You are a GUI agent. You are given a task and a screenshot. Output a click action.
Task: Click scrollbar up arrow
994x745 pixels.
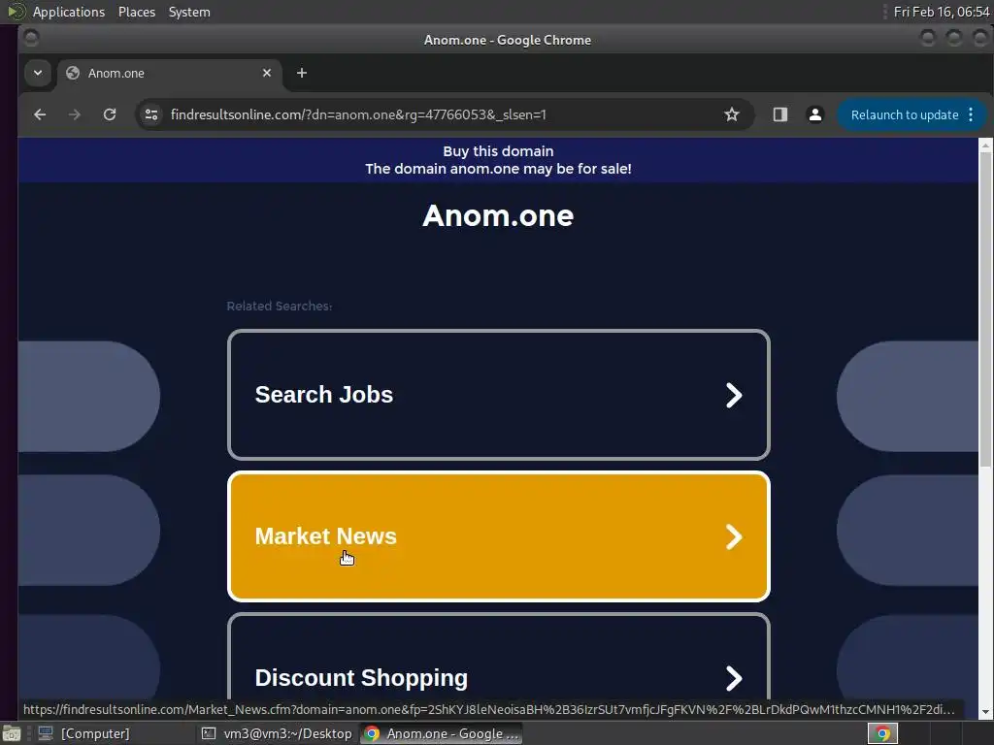tap(985, 146)
